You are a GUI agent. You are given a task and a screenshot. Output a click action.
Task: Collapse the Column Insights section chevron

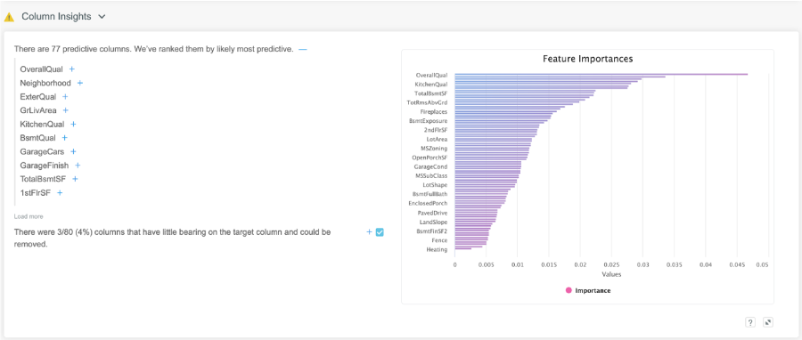[102, 17]
